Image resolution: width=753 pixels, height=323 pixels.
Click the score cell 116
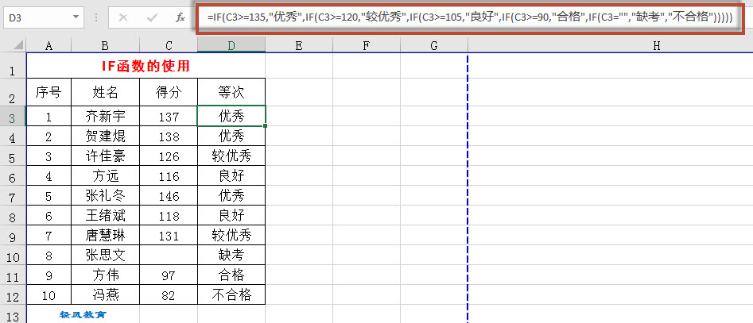(x=169, y=176)
